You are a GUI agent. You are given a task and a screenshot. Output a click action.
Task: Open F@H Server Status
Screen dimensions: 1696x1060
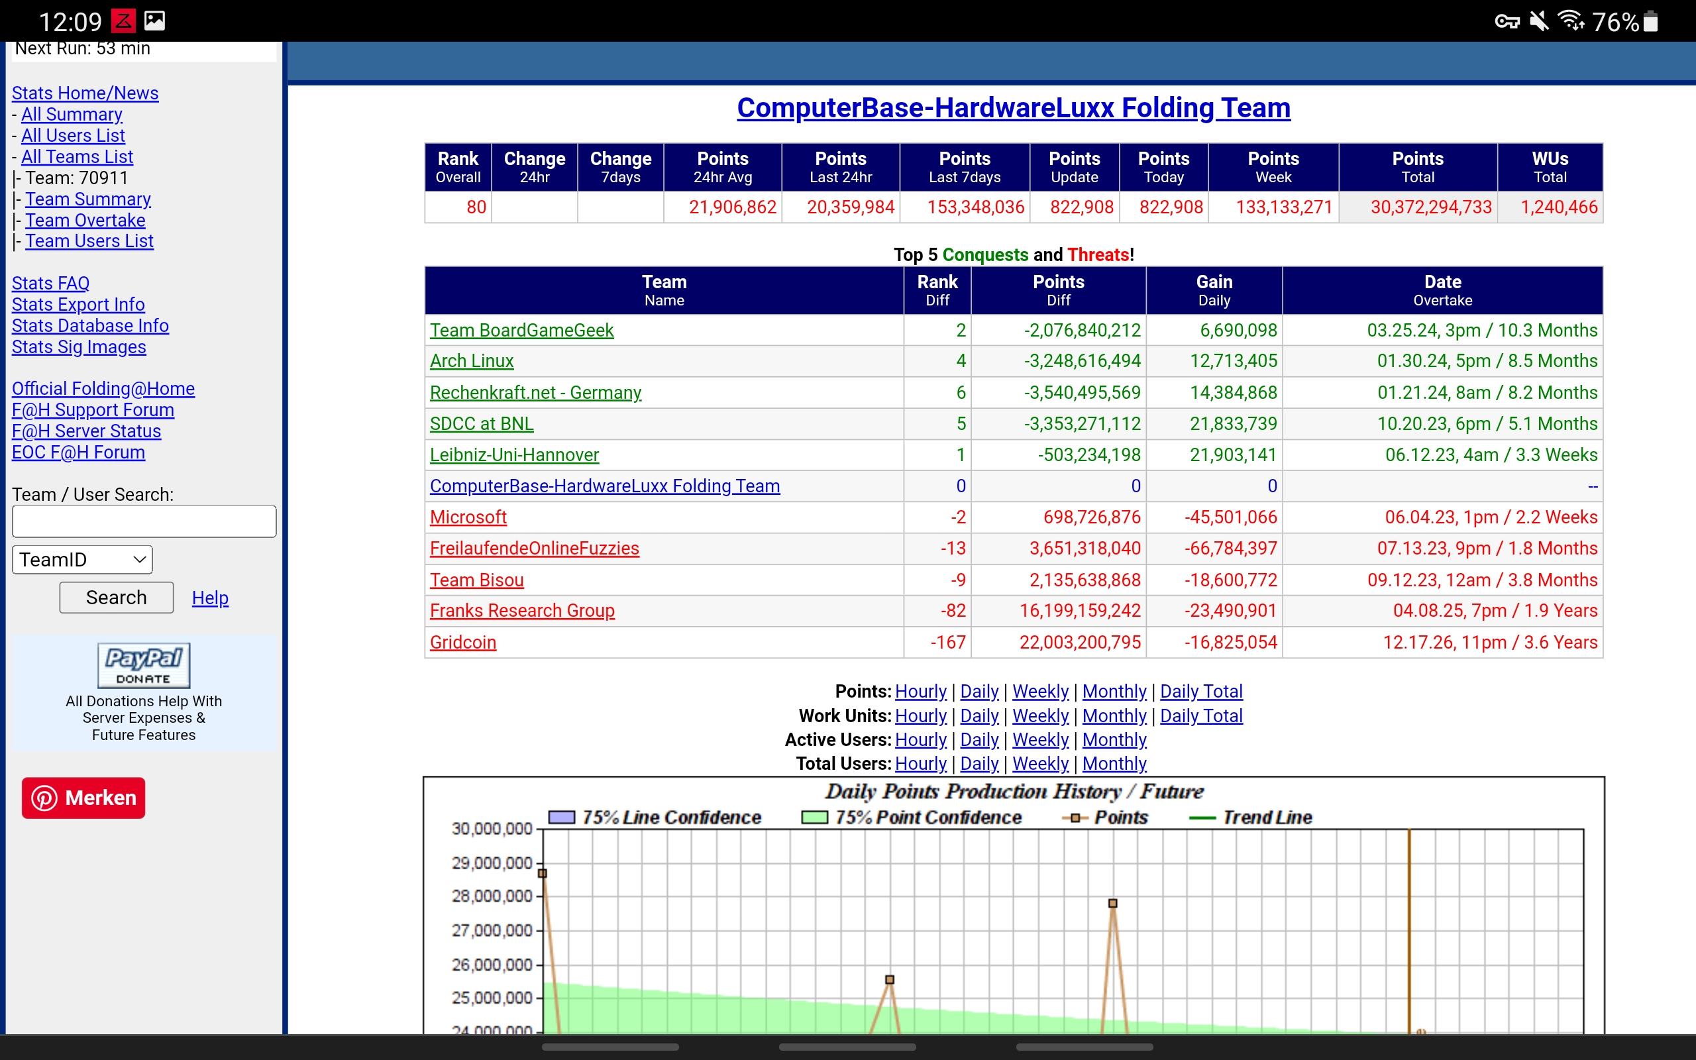86,431
